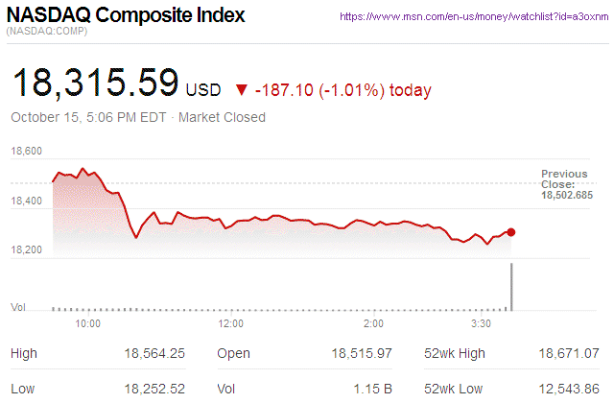Click the 52wk High value 18,671.07
614x403 pixels.
click(x=568, y=354)
